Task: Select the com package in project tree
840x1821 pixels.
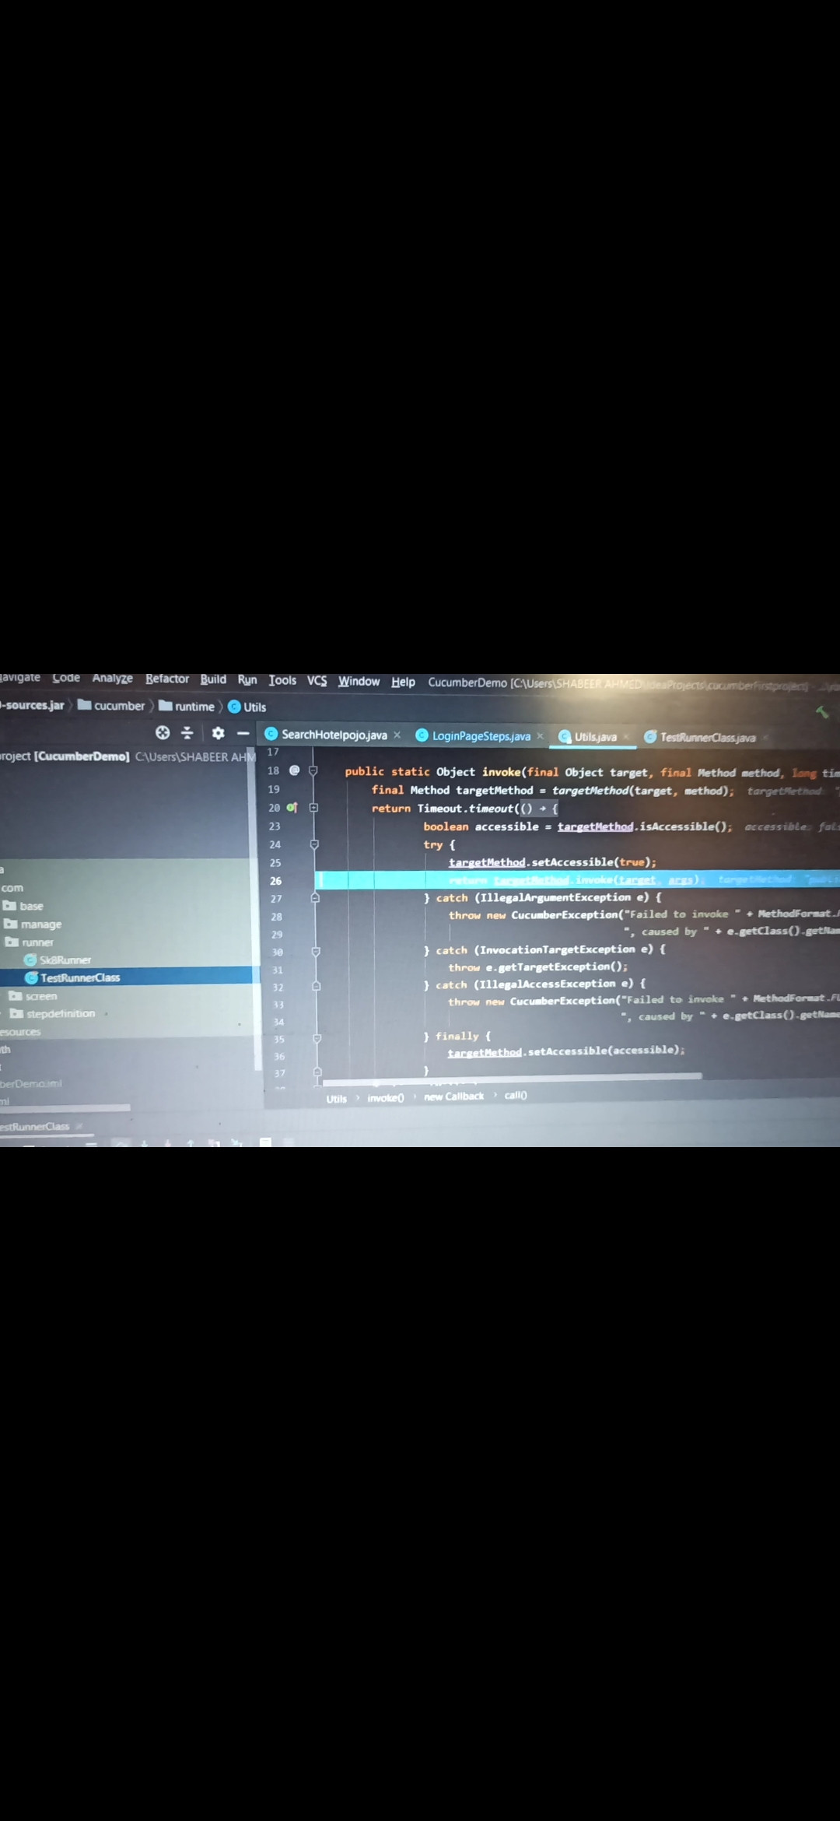Action: click(x=12, y=888)
